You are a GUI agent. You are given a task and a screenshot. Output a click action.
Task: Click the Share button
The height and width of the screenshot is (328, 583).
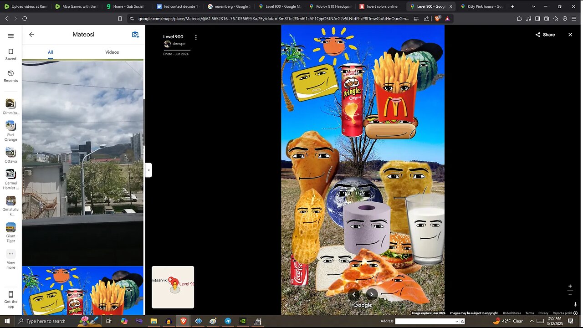pos(545,35)
